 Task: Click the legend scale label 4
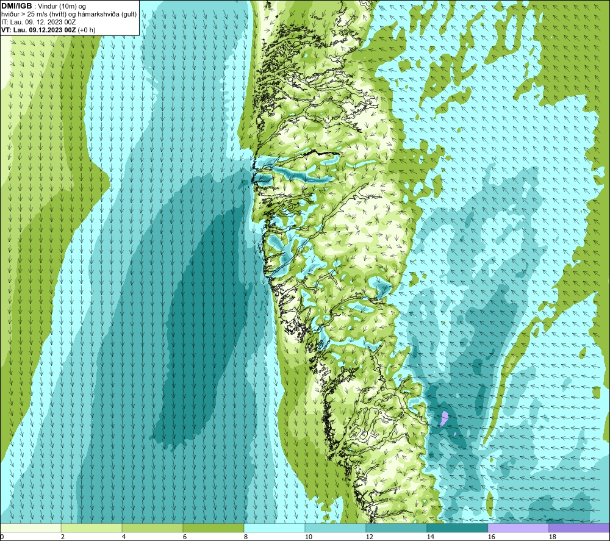point(124,537)
